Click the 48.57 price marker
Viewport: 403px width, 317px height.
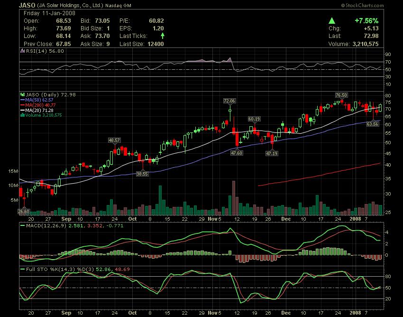click(114, 140)
